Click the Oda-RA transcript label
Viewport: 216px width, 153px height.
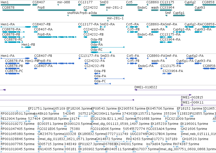[x=97, y=45]
